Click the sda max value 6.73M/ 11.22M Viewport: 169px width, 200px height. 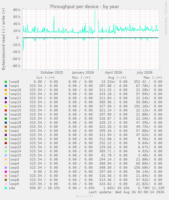pos(151,188)
